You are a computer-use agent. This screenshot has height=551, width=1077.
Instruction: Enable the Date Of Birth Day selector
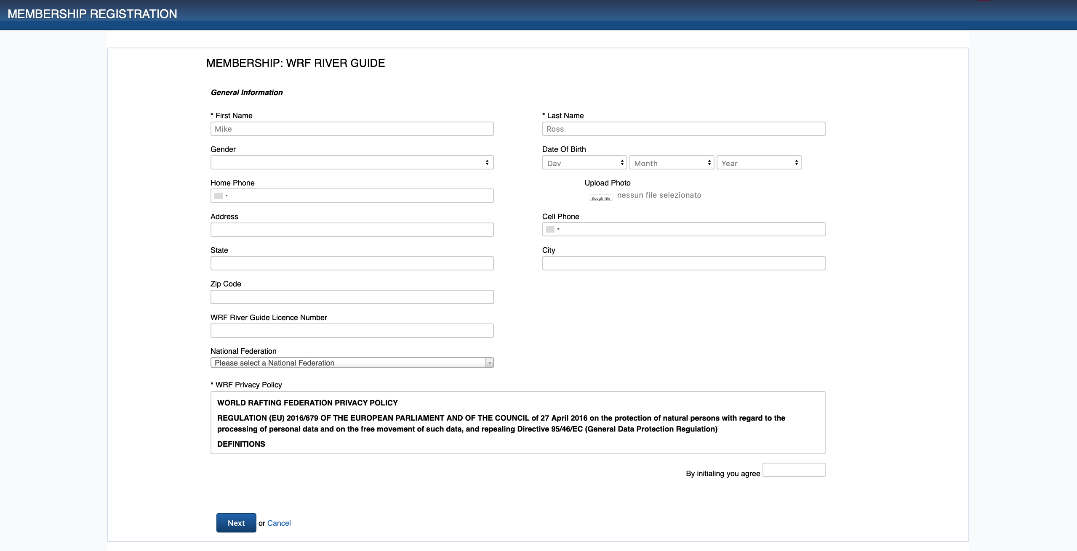[x=583, y=162]
